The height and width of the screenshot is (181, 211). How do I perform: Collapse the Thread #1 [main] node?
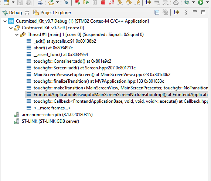17,35
